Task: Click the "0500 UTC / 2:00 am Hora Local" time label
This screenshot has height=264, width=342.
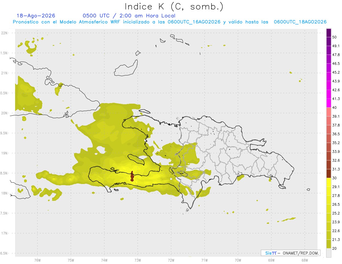Action: [x=129, y=16]
